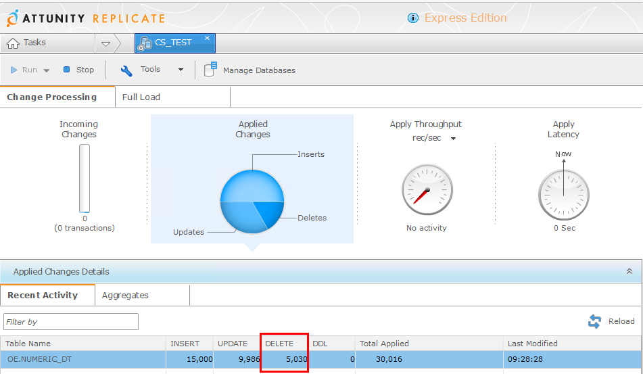This screenshot has width=643, height=374.
Task: Sort by the Last Modified column header
Action: pos(573,344)
